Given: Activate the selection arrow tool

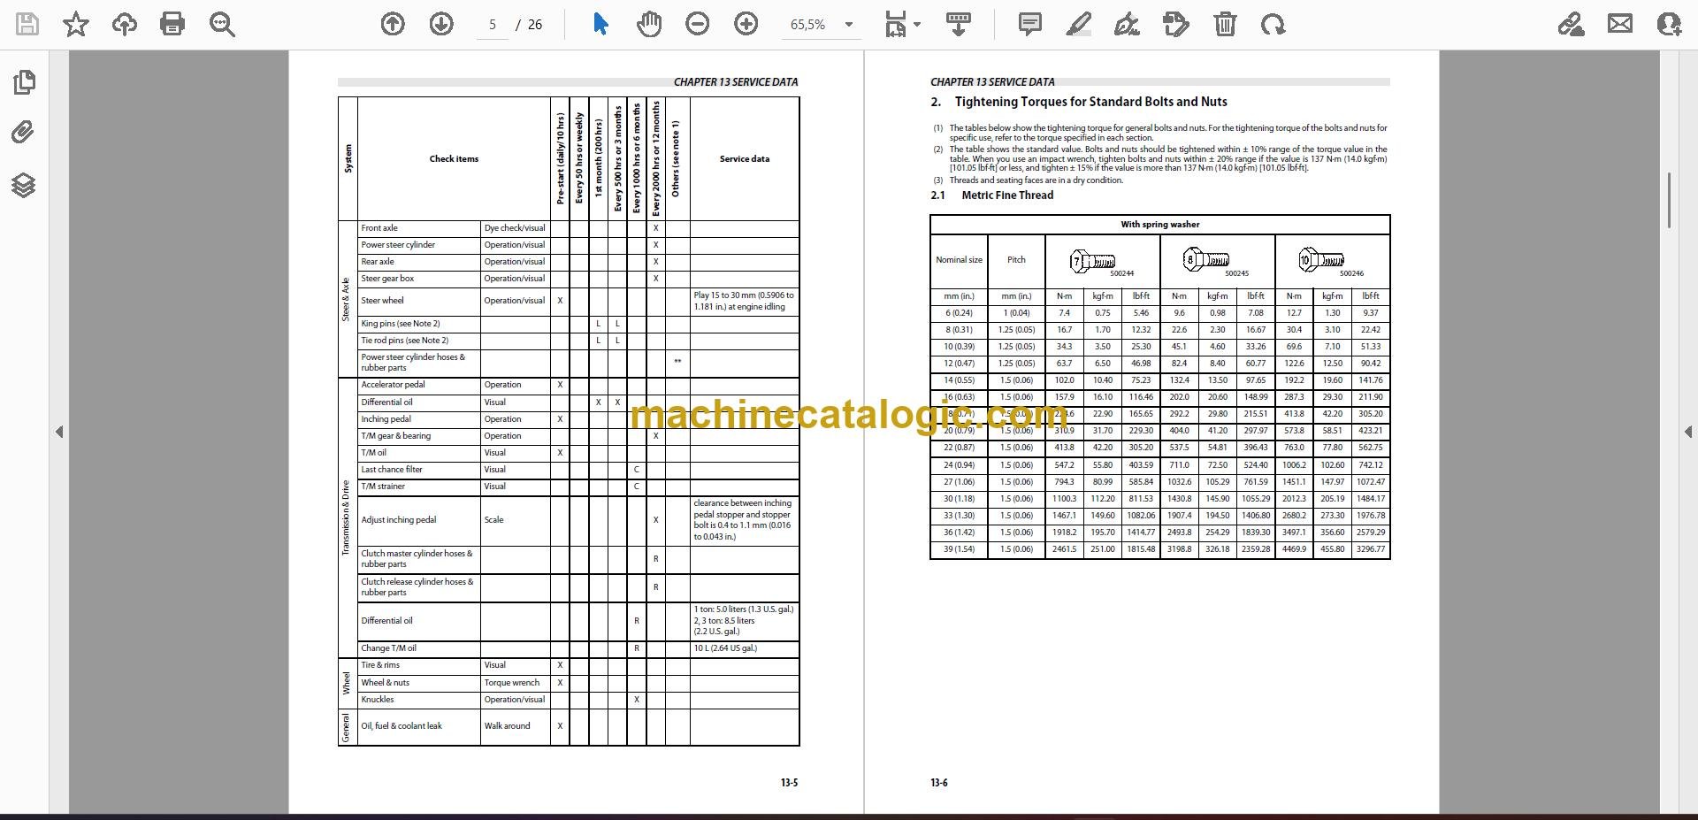Looking at the screenshot, I should tap(600, 24).
